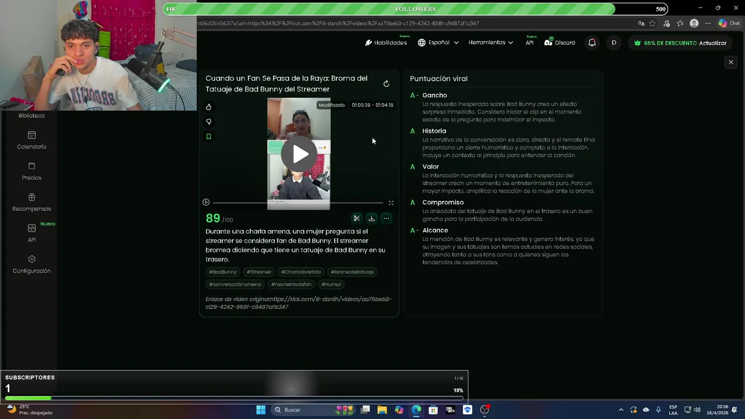The height and width of the screenshot is (419, 745).
Task: Open the browser profile icon
Action: (x=694, y=23)
